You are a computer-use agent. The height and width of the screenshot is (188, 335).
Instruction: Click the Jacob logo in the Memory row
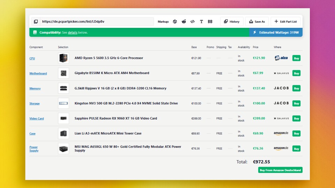point(281,88)
